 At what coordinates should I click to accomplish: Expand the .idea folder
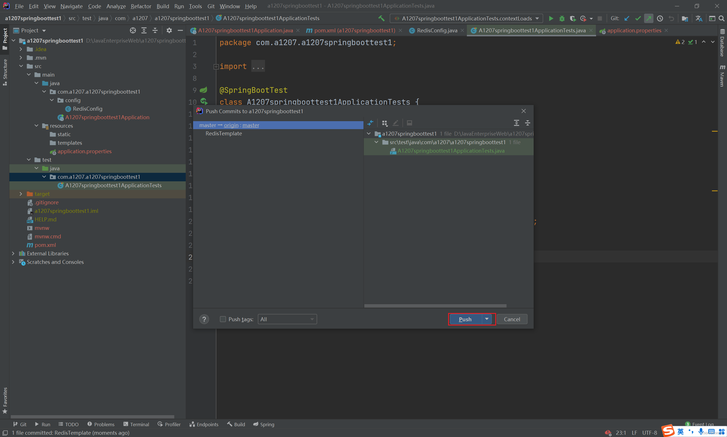(21, 49)
